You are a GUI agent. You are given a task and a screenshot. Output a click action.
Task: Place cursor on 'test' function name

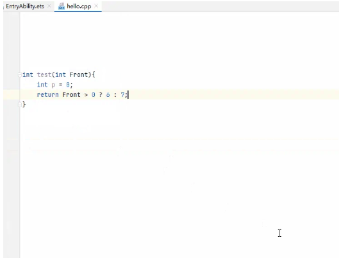[x=44, y=74]
